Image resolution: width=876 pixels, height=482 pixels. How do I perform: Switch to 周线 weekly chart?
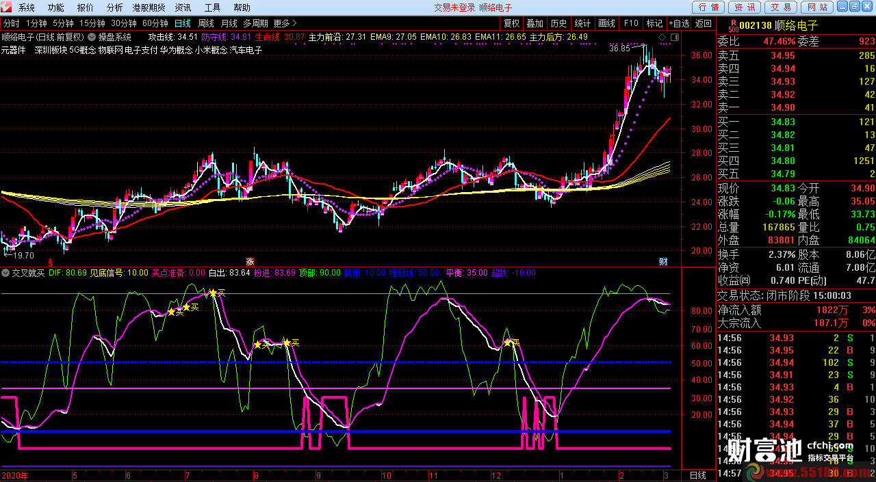click(x=206, y=23)
